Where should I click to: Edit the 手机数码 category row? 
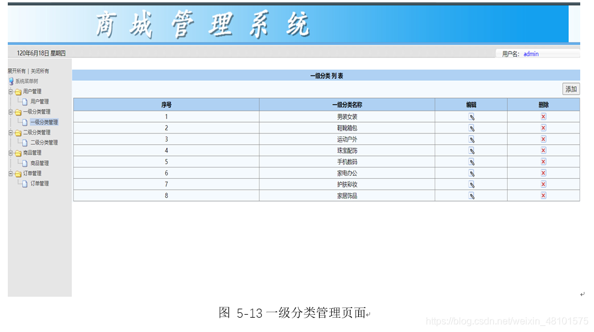pyautogui.click(x=471, y=162)
